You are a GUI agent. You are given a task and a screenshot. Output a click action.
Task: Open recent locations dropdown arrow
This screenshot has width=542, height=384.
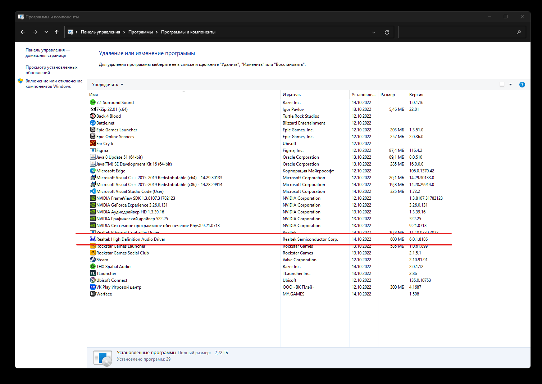click(46, 32)
